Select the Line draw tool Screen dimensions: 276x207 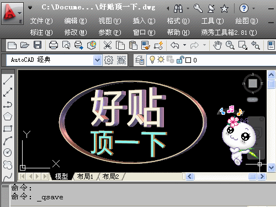(8, 80)
